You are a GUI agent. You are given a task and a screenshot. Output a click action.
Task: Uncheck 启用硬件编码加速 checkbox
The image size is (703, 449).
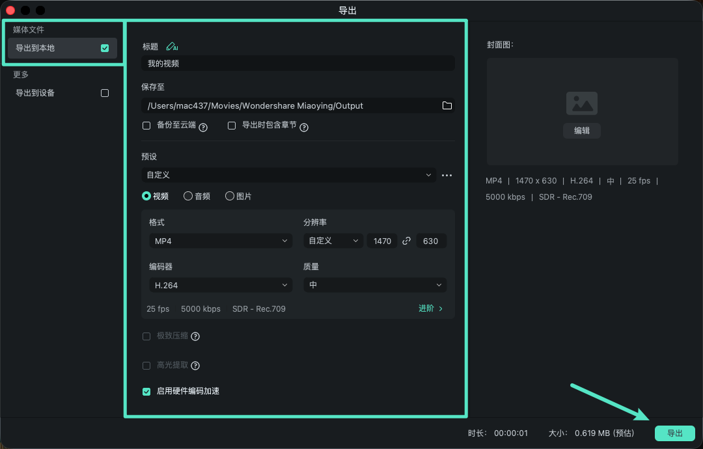click(x=146, y=392)
